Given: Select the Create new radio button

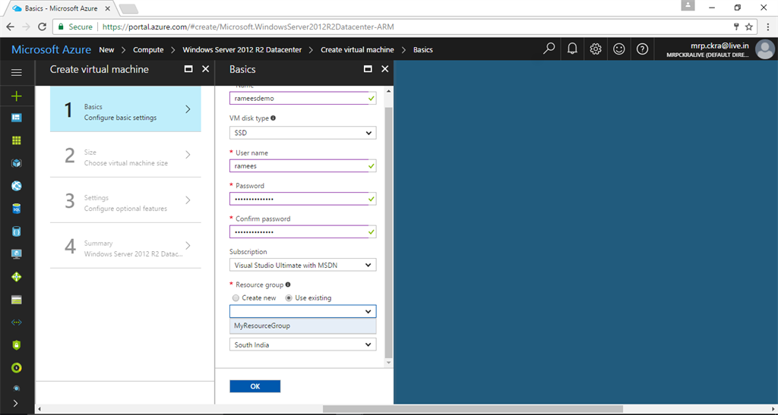Looking at the screenshot, I should coord(236,297).
